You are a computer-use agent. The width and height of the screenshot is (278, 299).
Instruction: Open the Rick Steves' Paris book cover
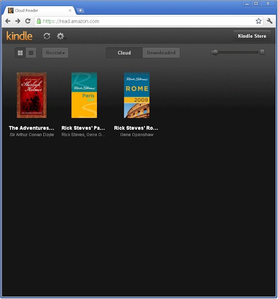[84, 95]
